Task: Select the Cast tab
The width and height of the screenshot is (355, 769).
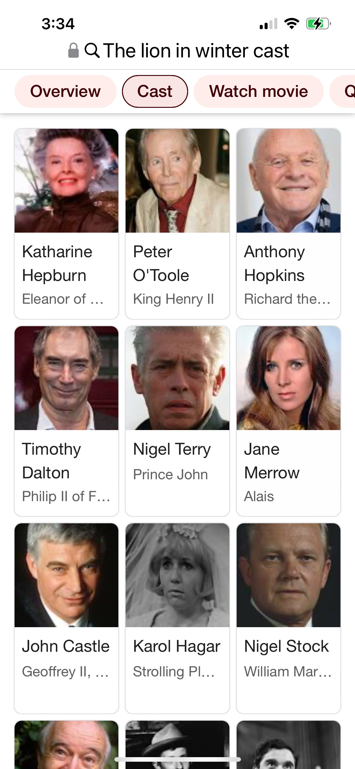Action: pyautogui.click(x=155, y=91)
